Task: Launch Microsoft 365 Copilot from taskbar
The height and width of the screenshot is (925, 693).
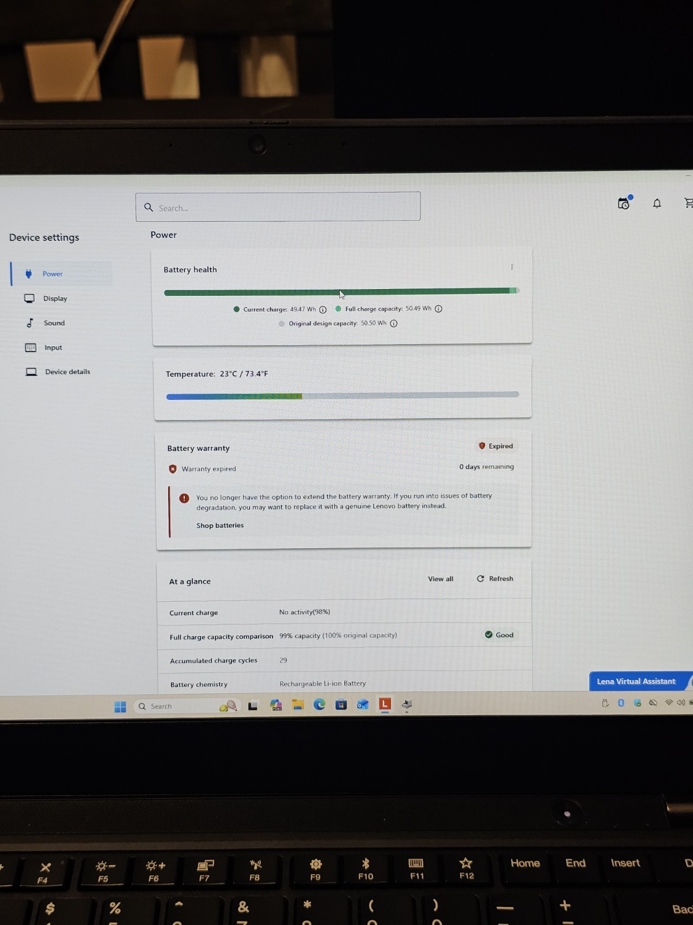Action: coord(276,705)
